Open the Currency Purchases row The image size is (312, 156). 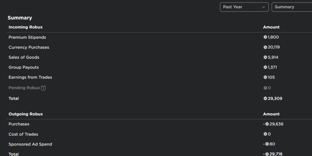[x=159, y=47]
